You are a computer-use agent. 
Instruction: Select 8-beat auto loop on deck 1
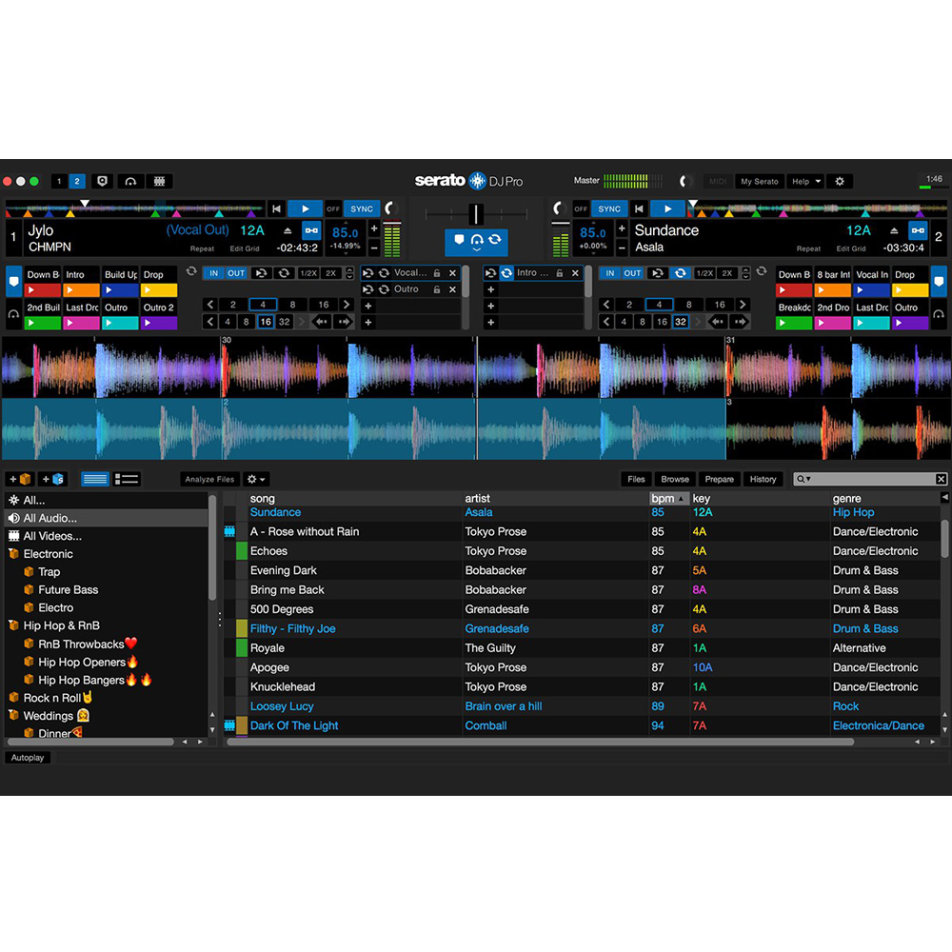(x=292, y=305)
